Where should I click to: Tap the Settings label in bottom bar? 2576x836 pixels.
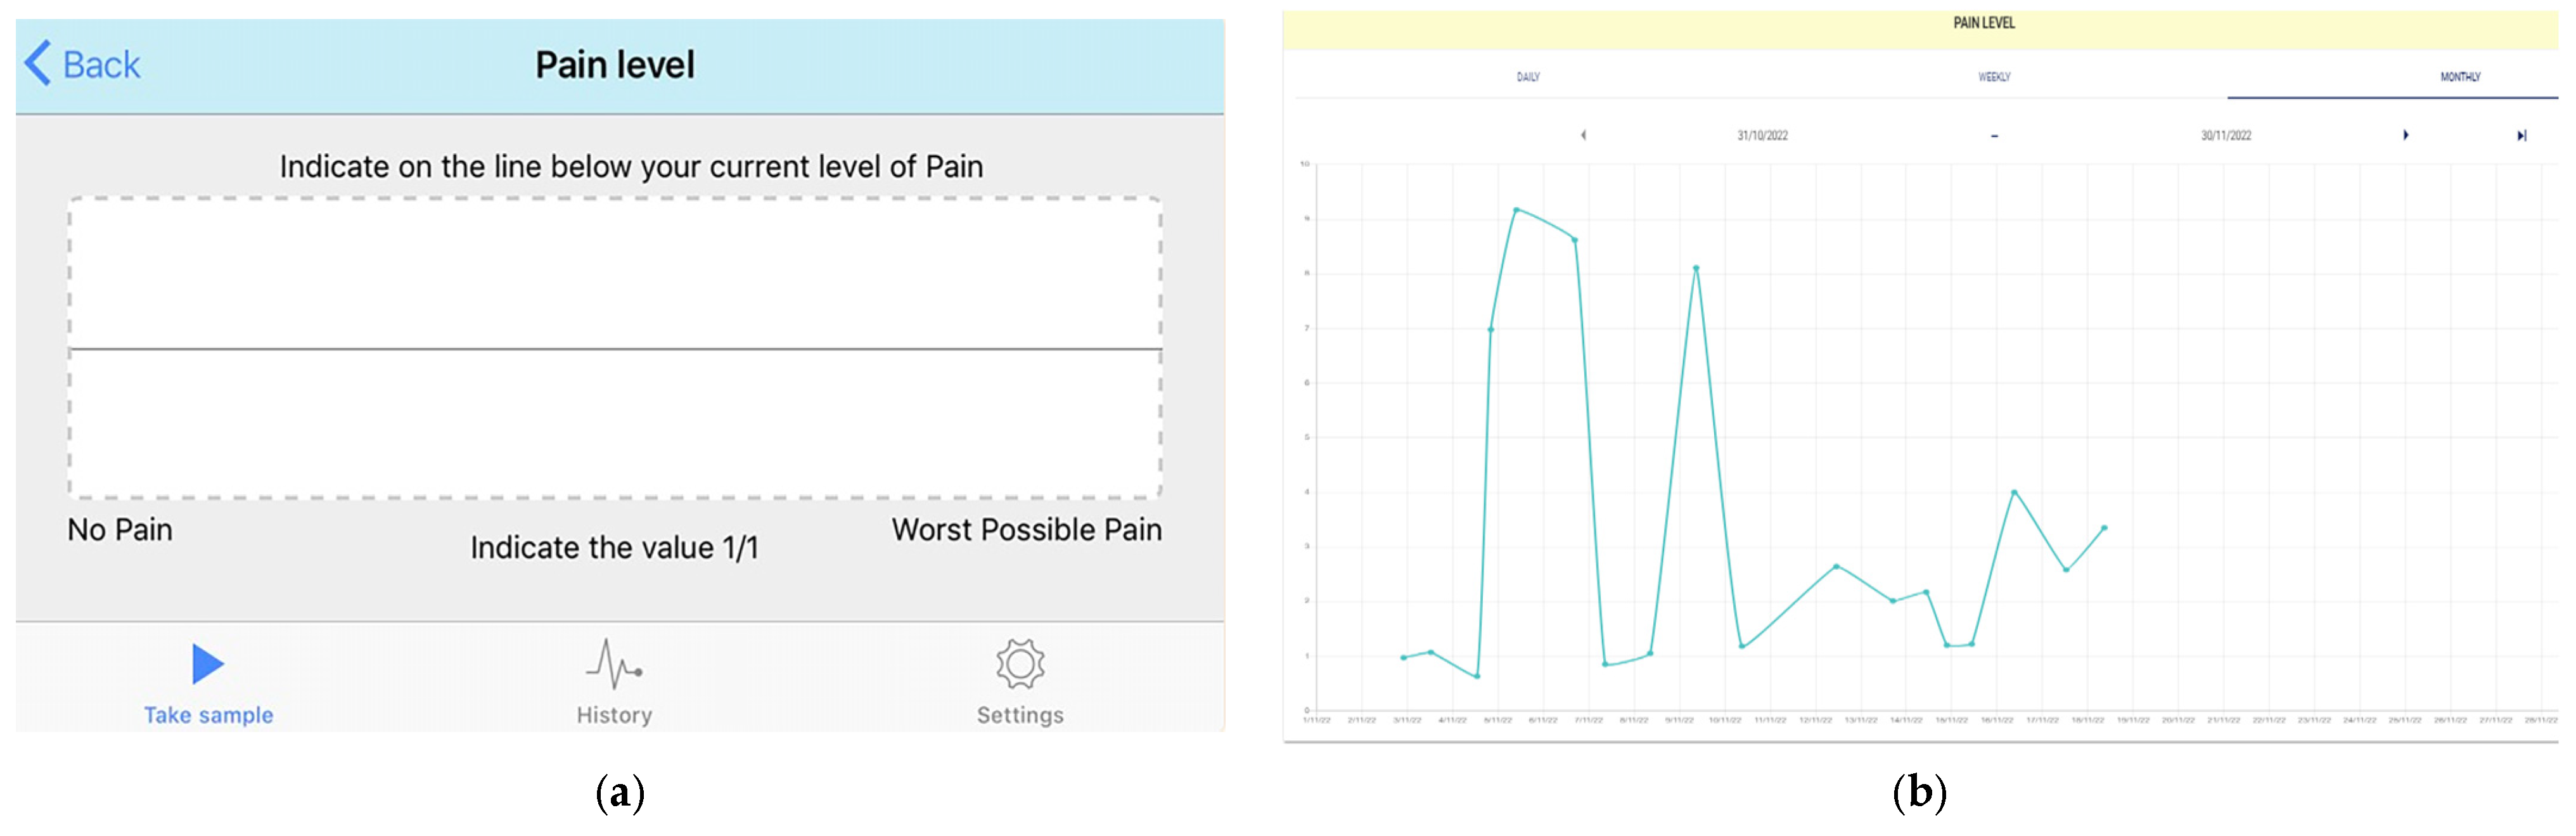(1020, 715)
